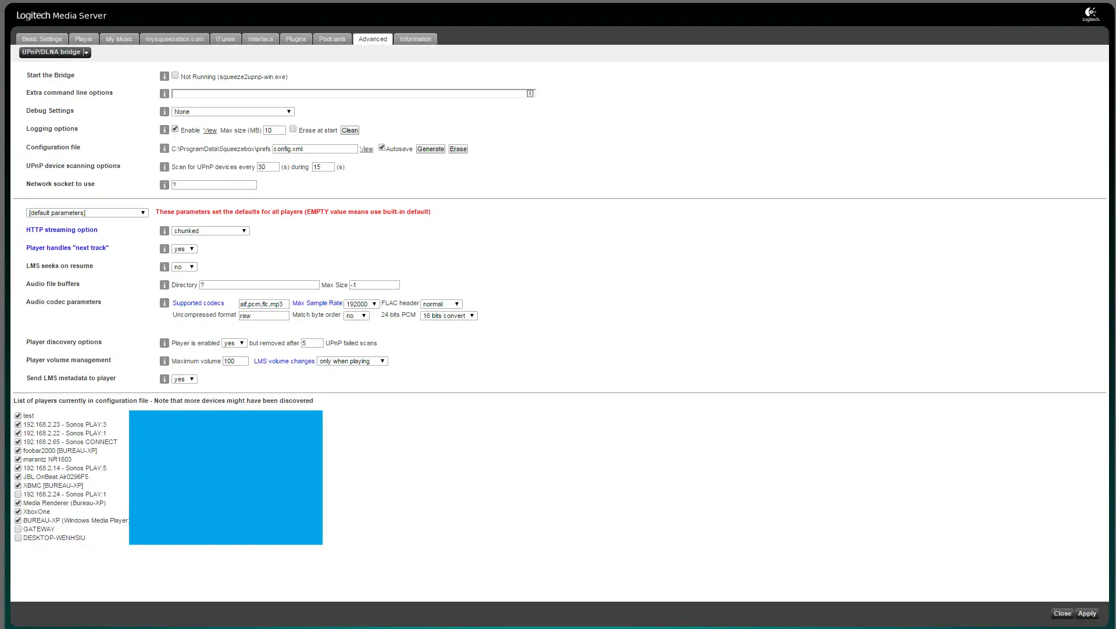1116x629 pixels.
Task: Click info icon beside Start the Bridge
Action: (x=164, y=76)
